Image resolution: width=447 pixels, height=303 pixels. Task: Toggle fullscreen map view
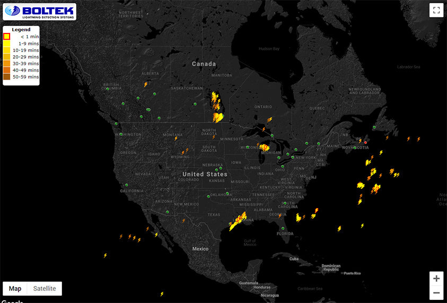[436, 10]
